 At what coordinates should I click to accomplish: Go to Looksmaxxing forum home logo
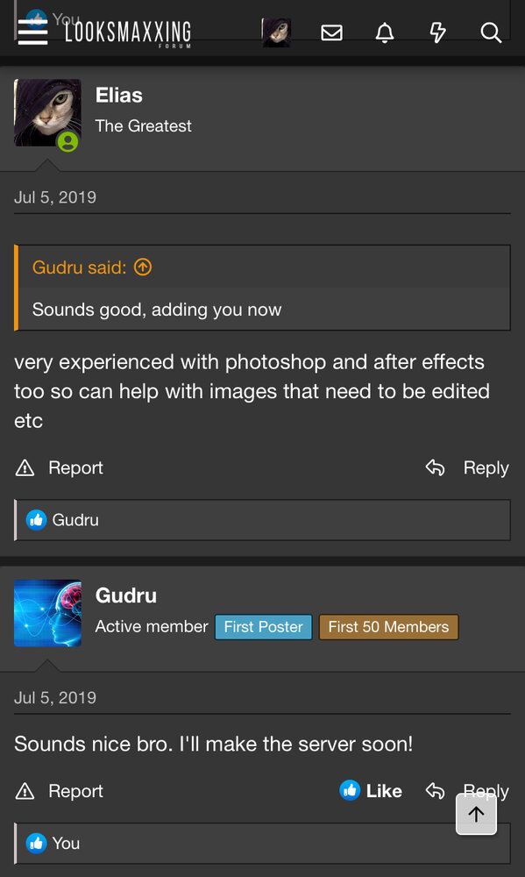coord(128,33)
